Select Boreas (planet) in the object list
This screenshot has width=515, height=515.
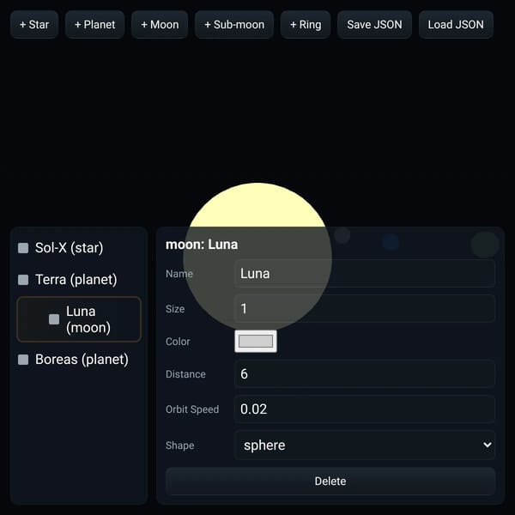tap(79, 360)
